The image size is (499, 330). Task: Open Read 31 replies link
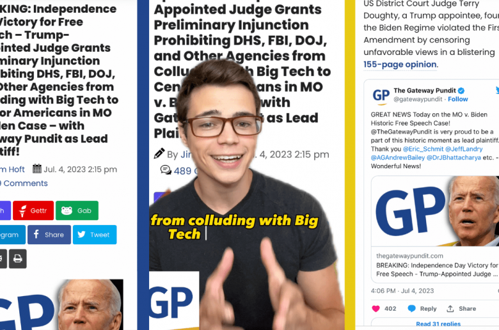438,324
